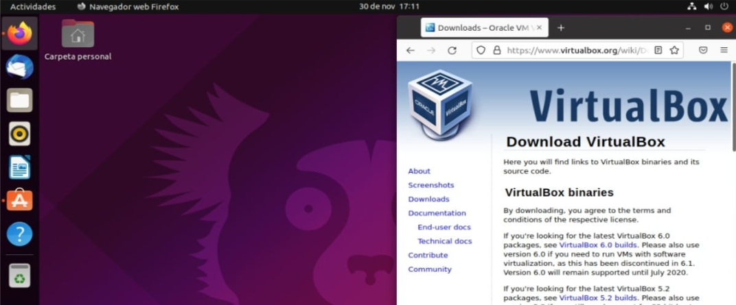736x305 pixels.
Task: Click the network status icon in top bar
Action: [692, 7]
